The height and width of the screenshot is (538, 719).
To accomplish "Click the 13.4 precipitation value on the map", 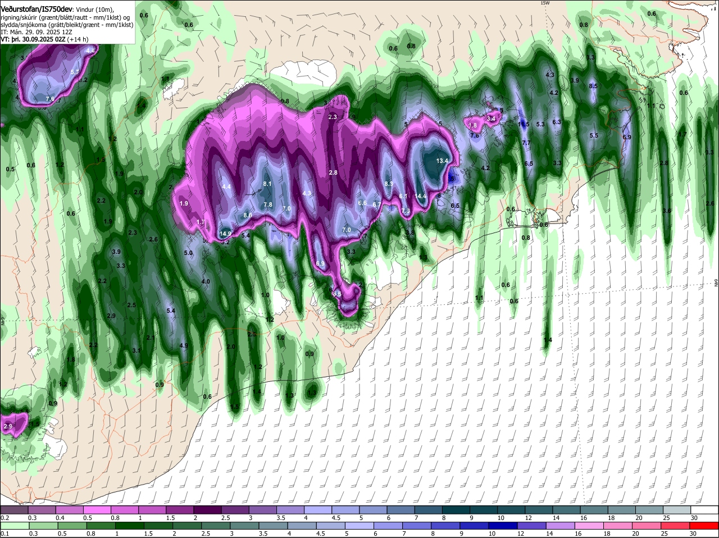I will [x=443, y=161].
